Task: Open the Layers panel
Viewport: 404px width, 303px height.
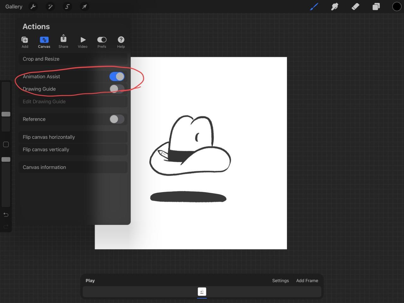Action: click(x=376, y=6)
